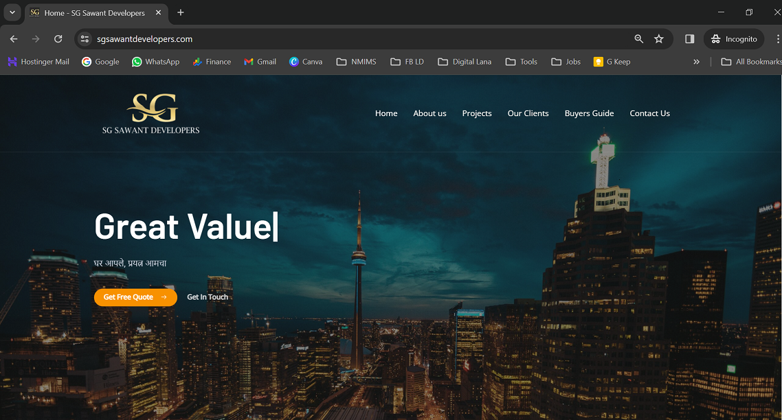
Task: Expand the All Bookmarks folder
Action: pyautogui.click(x=751, y=62)
